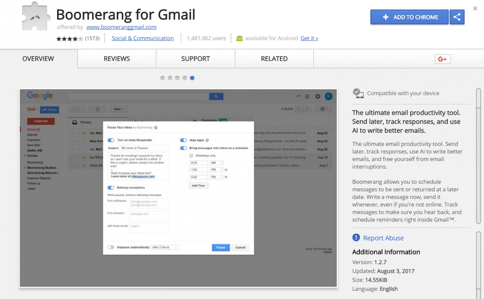
Task: Open the www.boomeranggmail.com link
Action: tap(121, 27)
